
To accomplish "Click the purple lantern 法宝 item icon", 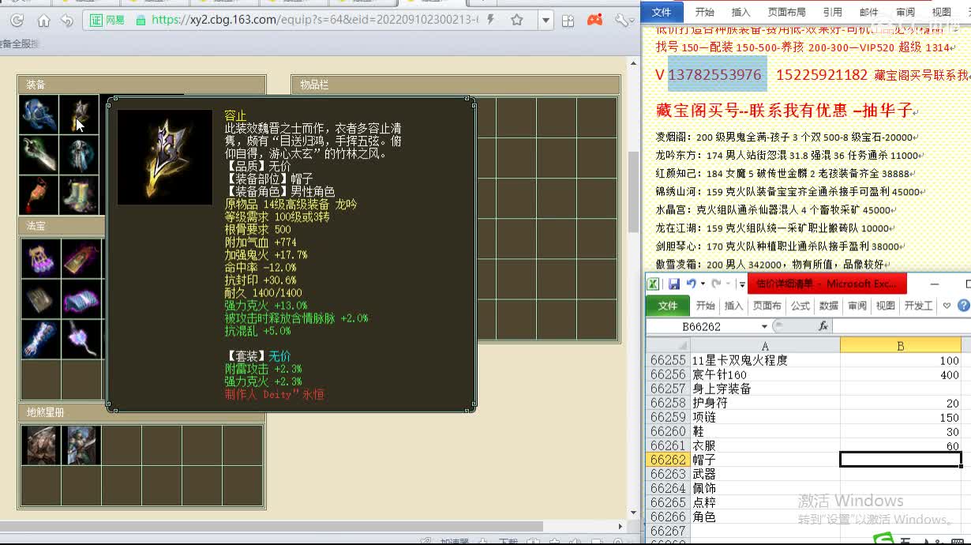I will (x=41, y=259).
